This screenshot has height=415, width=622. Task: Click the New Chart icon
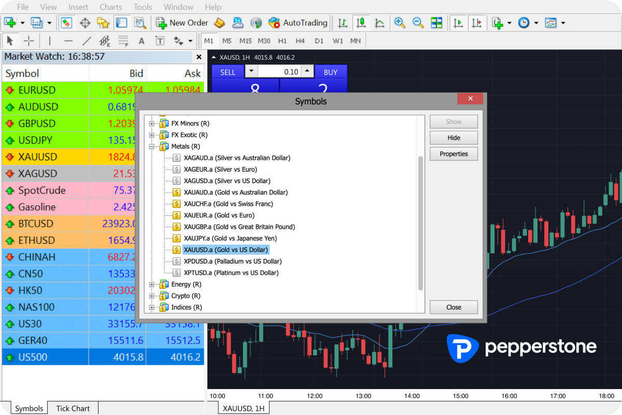coord(10,23)
